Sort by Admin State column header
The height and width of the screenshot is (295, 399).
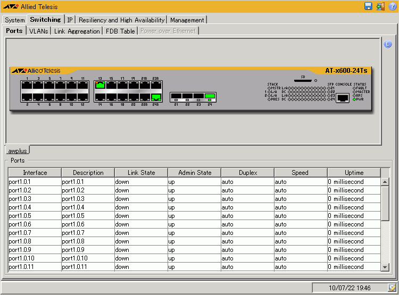click(x=194, y=172)
